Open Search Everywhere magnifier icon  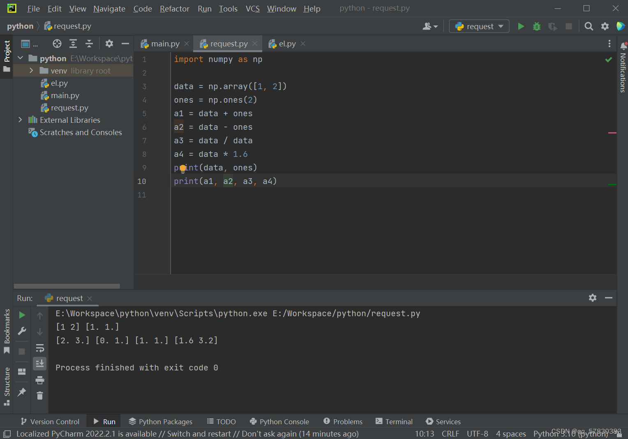tap(589, 26)
